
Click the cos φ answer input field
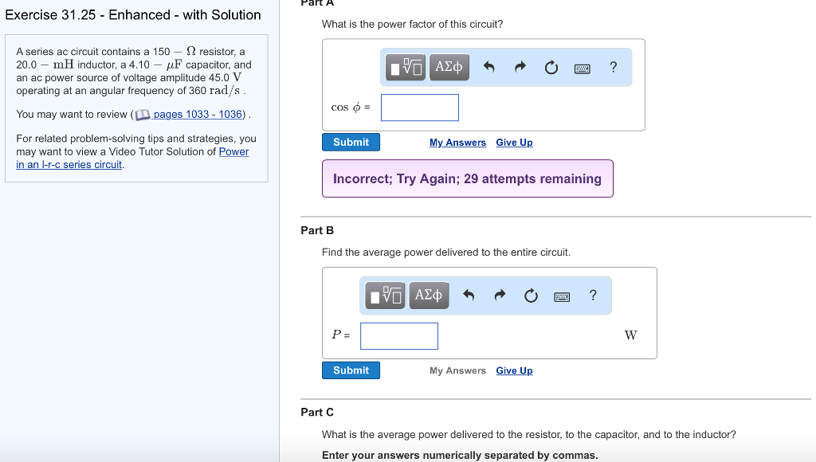(419, 108)
